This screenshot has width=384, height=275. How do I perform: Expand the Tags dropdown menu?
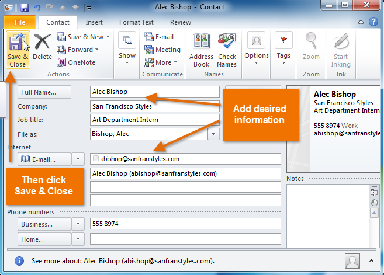pyautogui.click(x=283, y=49)
